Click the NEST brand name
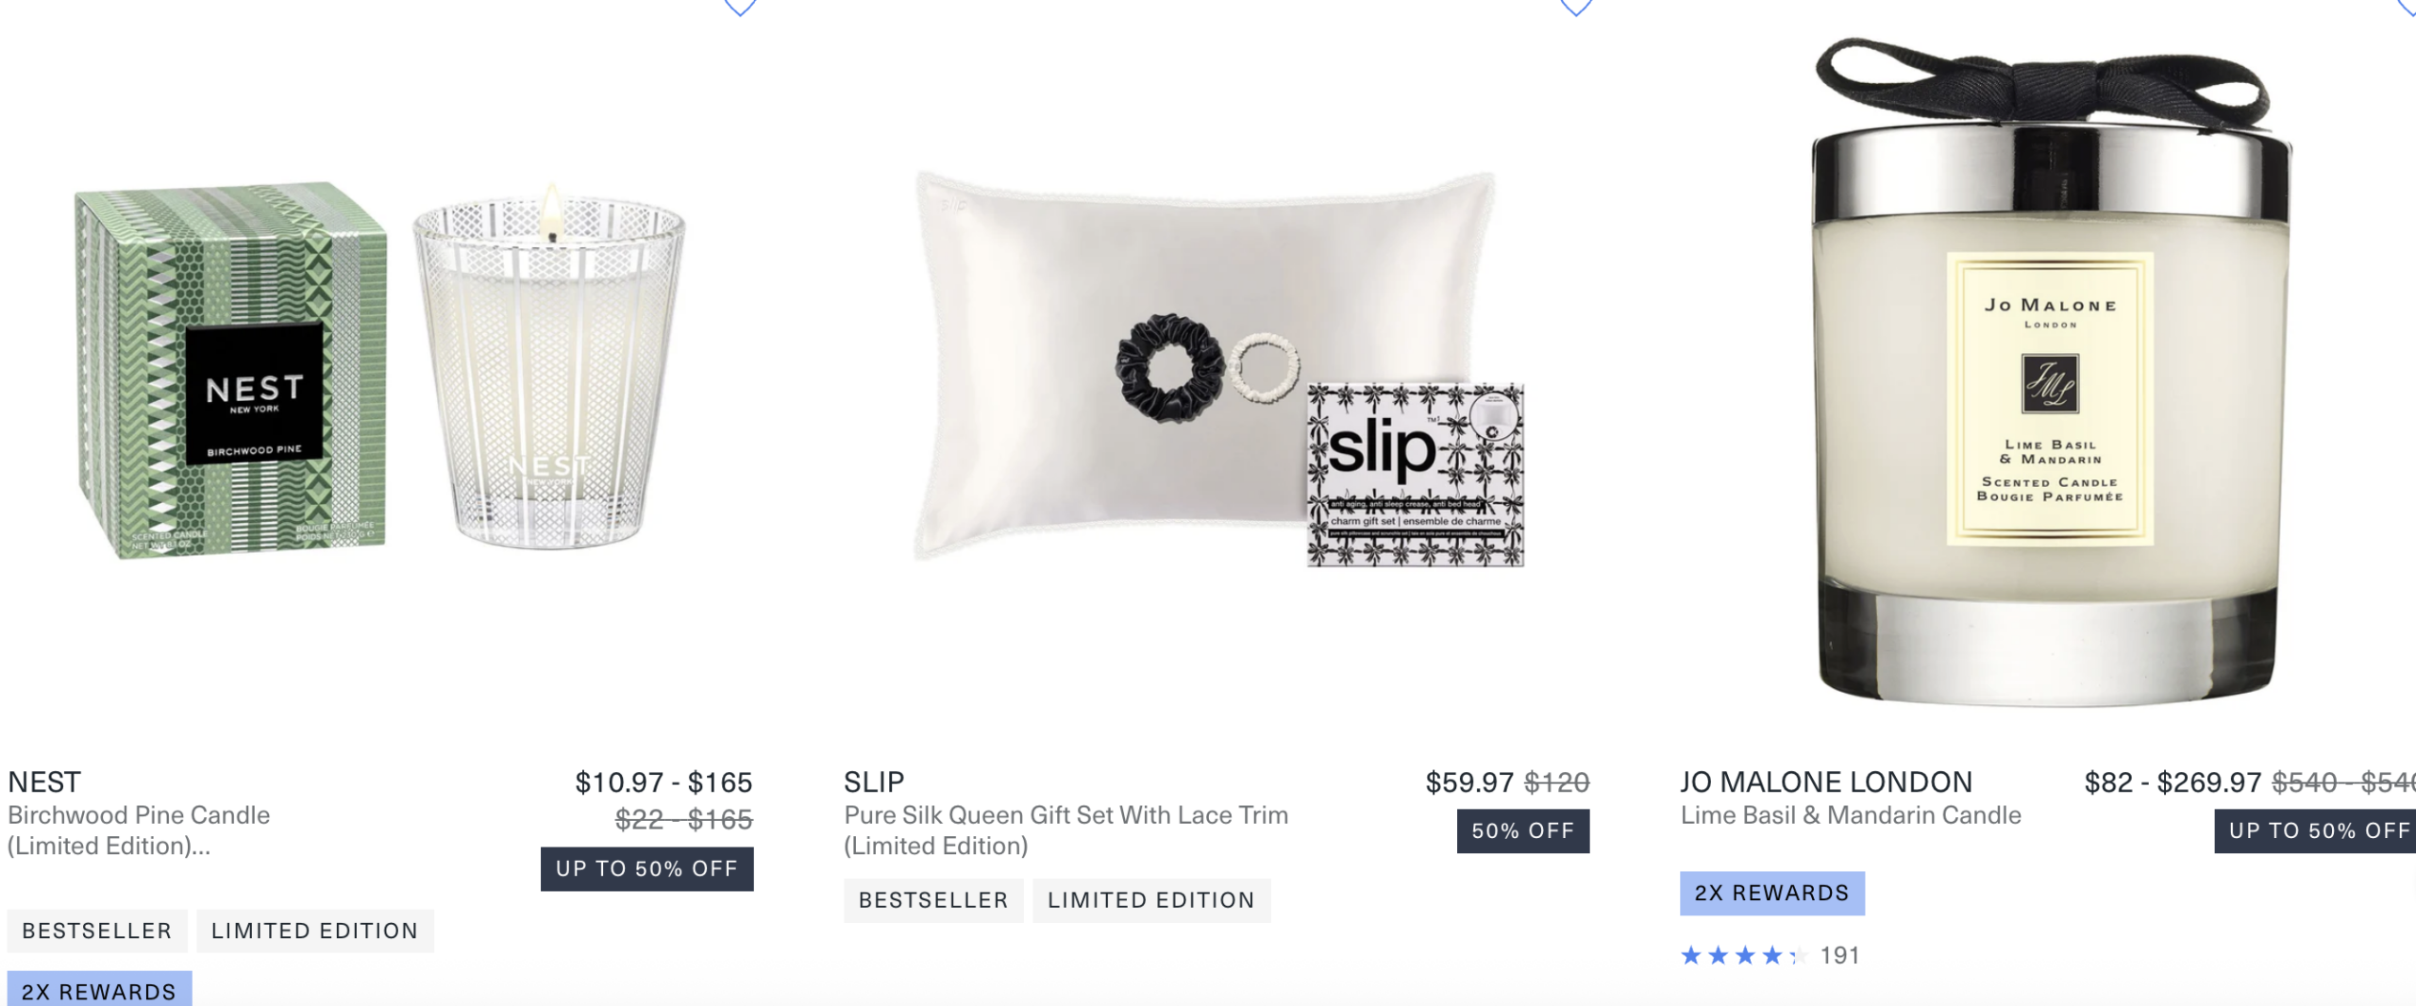 (44, 782)
